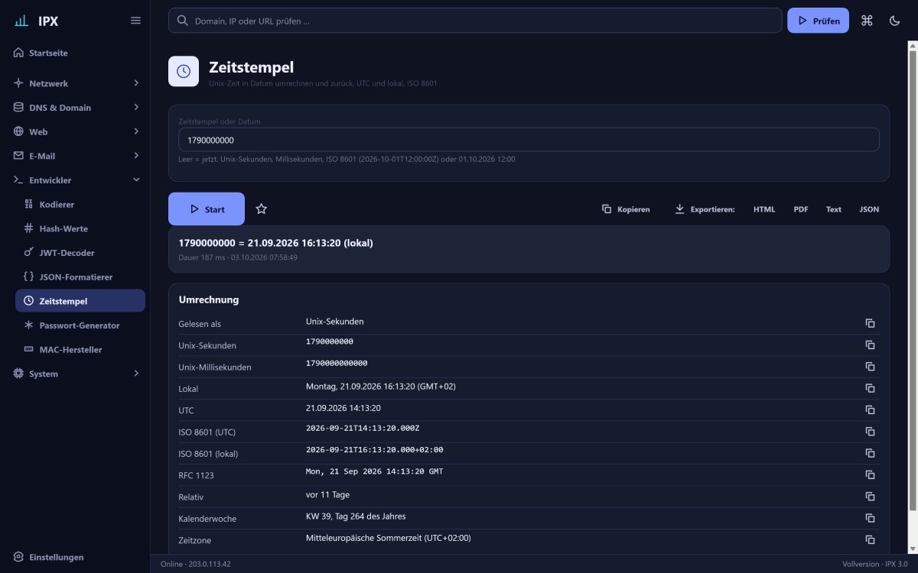918x573 pixels.
Task: Copy the Gelesen als value
Action: coord(870,323)
